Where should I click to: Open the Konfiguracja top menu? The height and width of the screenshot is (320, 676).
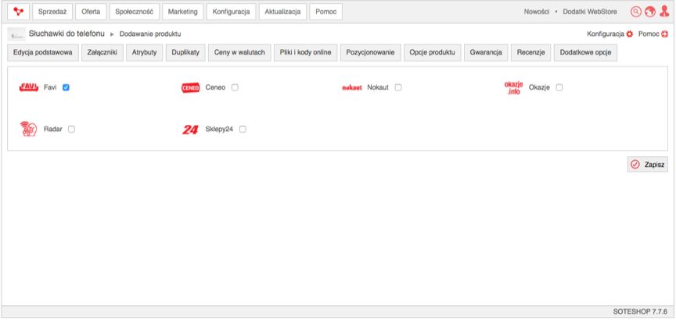(x=231, y=12)
